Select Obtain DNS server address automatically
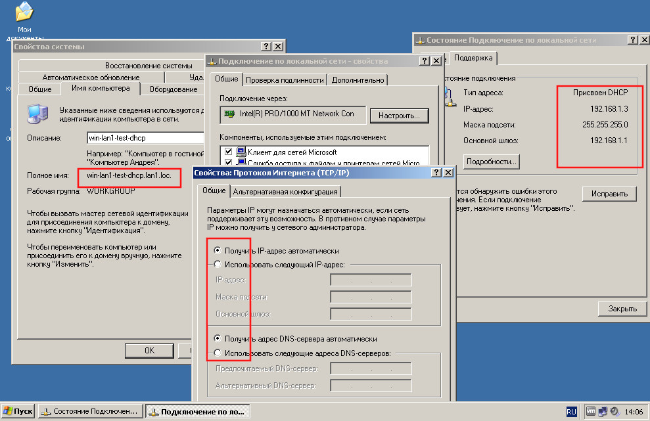The height and width of the screenshot is (421, 650). [218, 338]
